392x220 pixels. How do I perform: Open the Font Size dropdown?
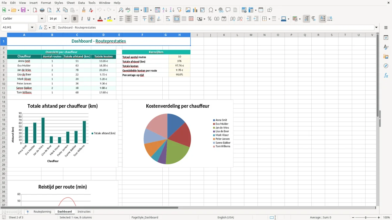click(65, 19)
